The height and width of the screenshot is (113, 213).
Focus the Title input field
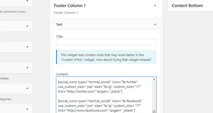[x=106, y=42]
